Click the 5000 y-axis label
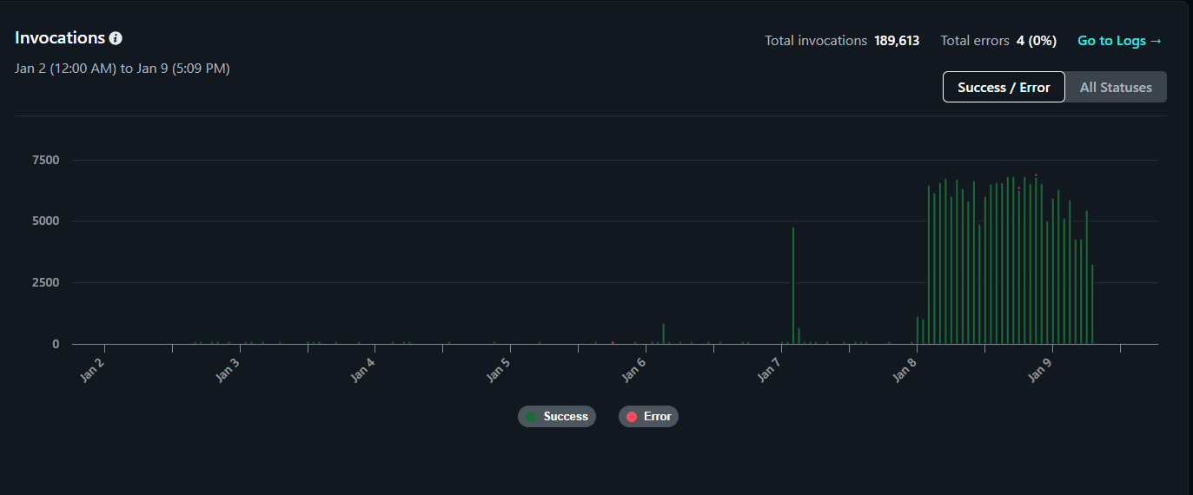Viewport: 1193px width, 495px height. tap(46, 221)
